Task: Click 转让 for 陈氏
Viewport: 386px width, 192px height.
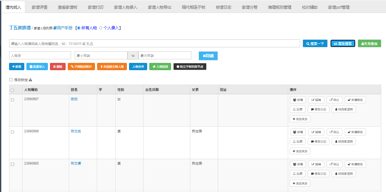Action: (x=334, y=100)
